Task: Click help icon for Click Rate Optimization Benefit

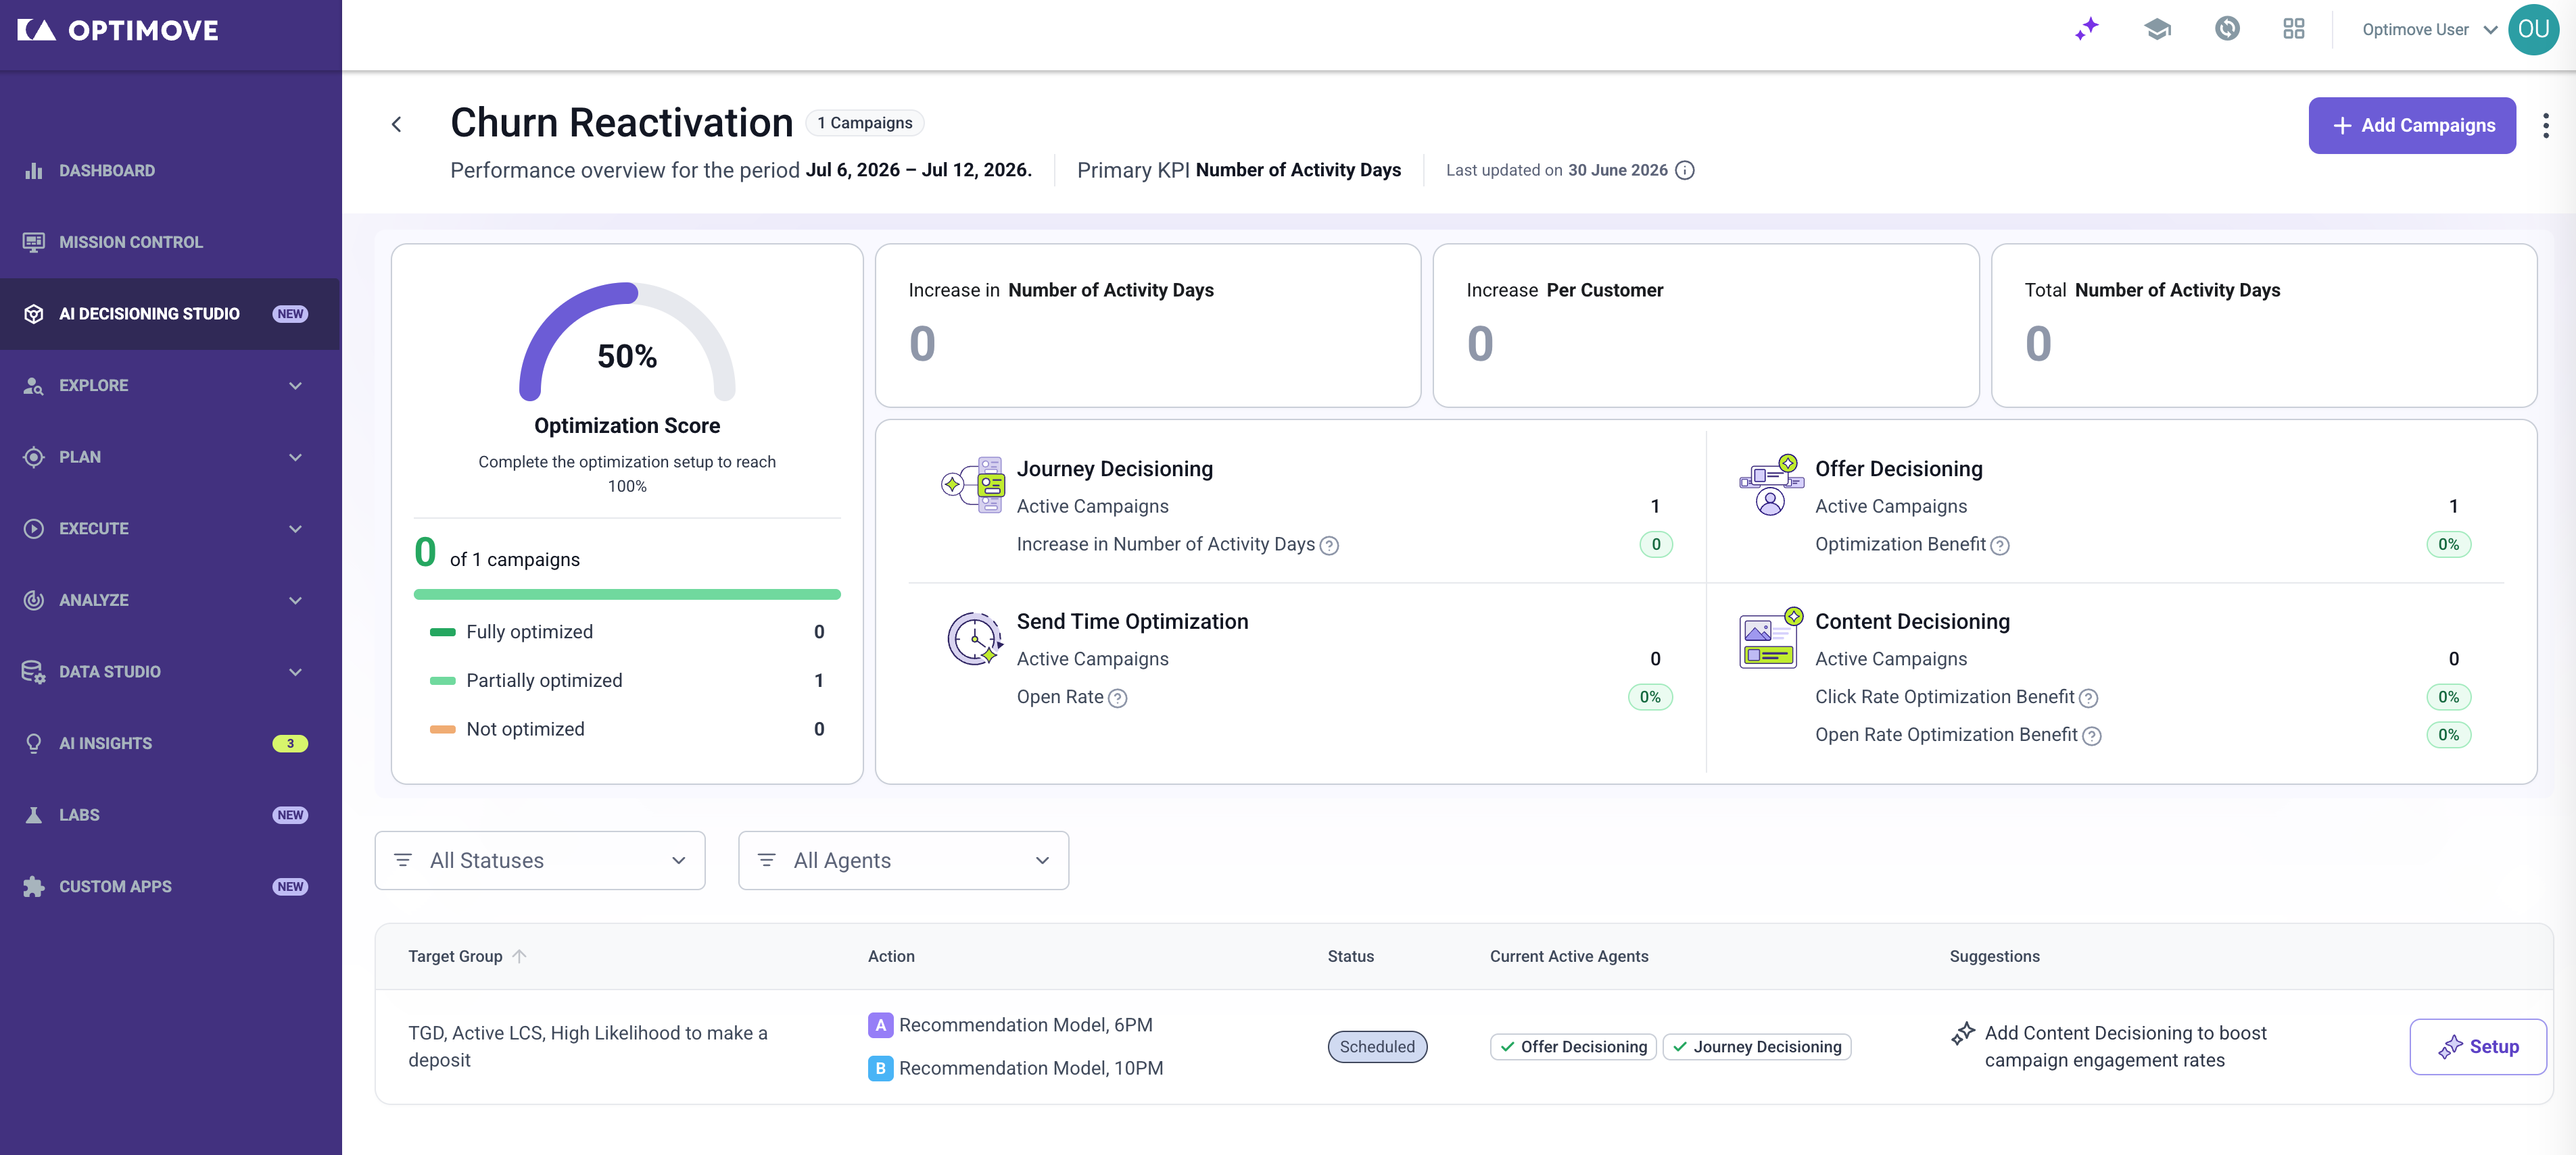Action: point(2088,698)
